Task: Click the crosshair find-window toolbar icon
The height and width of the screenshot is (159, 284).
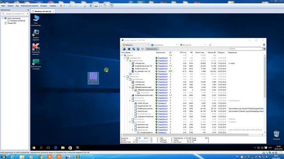Action: click(x=142, y=49)
